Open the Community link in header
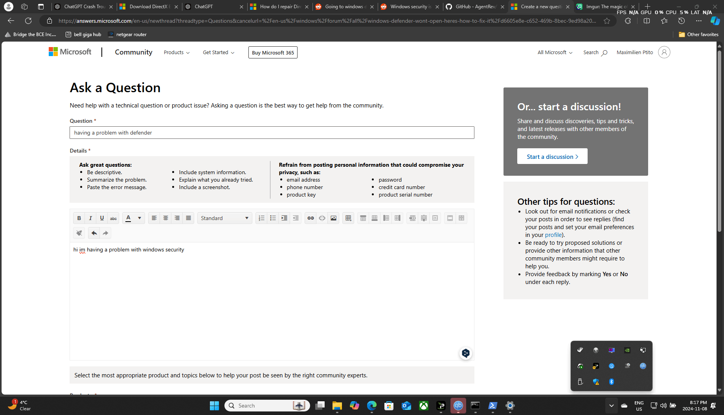Image resolution: width=724 pixels, height=415 pixels. tap(134, 52)
